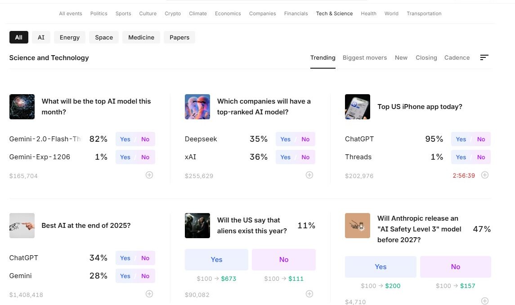The image size is (515, 305).
Task: Select the All filter chip
Action: pyautogui.click(x=19, y=37)
